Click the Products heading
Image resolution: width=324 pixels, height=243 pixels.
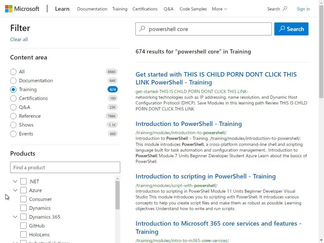click(x=23, y=153)
